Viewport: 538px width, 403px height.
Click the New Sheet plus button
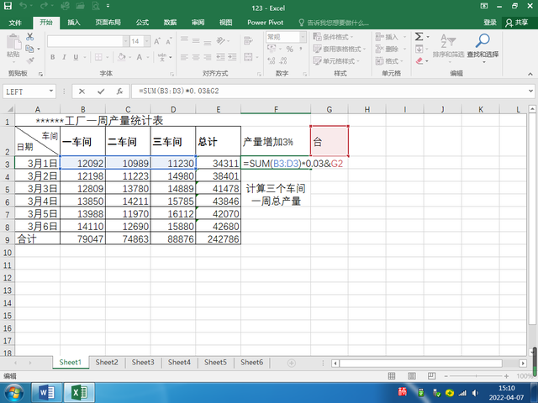coord(292,363)
